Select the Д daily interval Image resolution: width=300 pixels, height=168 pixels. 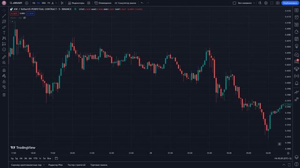52,3
